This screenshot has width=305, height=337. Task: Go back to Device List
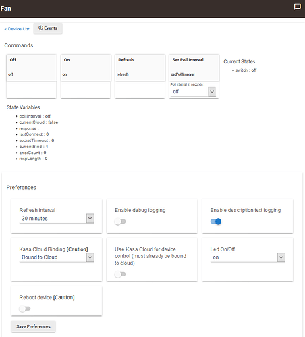tap(17, 29)
